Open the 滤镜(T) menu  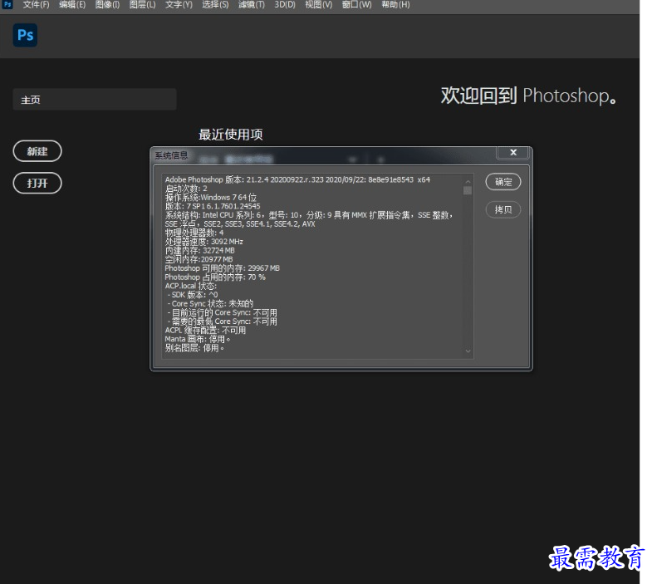251,5
